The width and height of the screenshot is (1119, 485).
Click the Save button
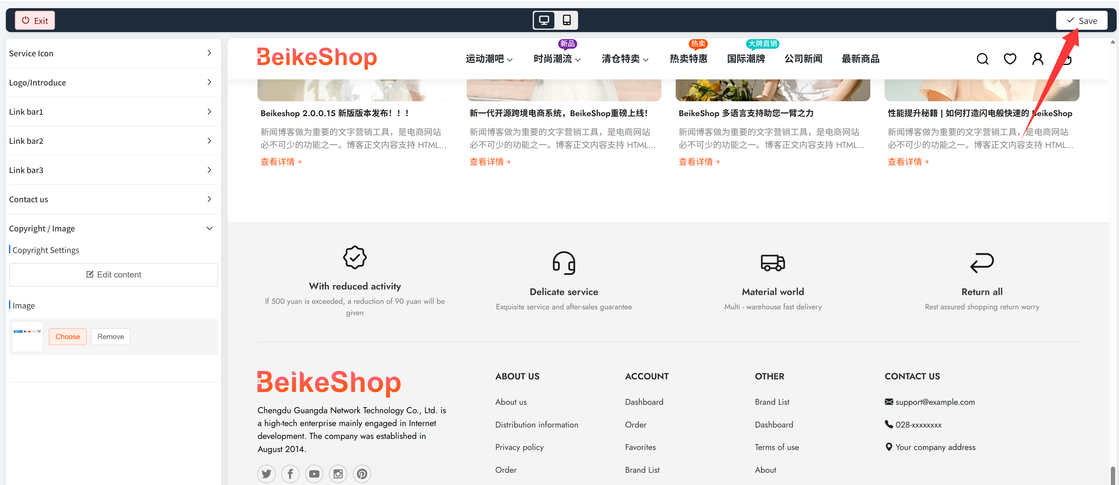[x=1082, y=20]
